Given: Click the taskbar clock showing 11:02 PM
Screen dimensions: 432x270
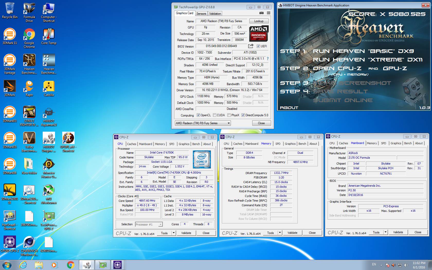Looking at the screenshot, I should click(x=419, y=263).
